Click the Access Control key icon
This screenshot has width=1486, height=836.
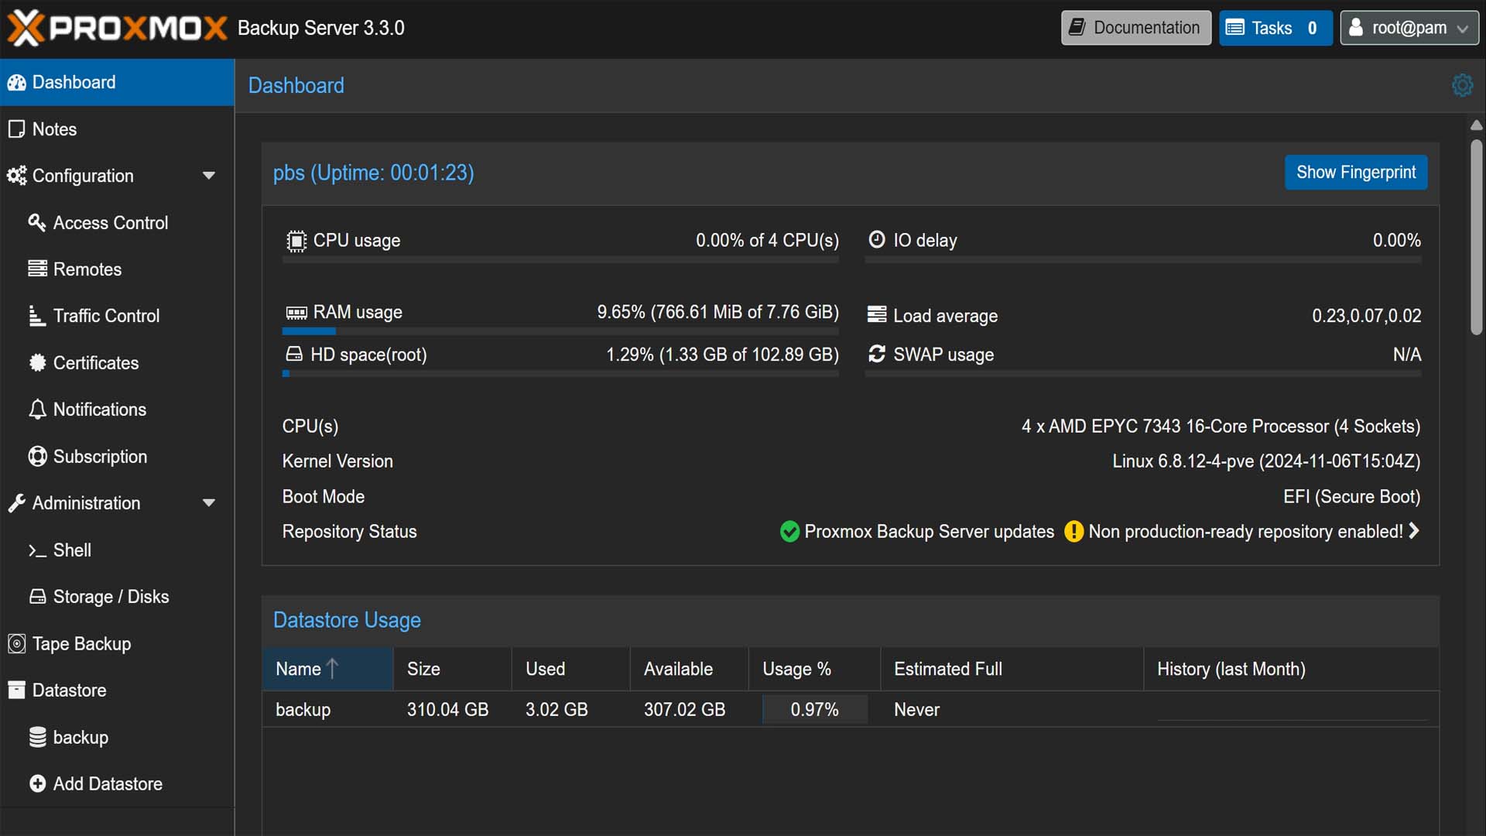click(x=37, y=223)
